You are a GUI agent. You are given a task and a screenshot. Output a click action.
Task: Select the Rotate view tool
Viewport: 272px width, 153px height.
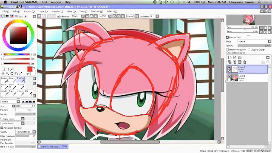point(12,74)
